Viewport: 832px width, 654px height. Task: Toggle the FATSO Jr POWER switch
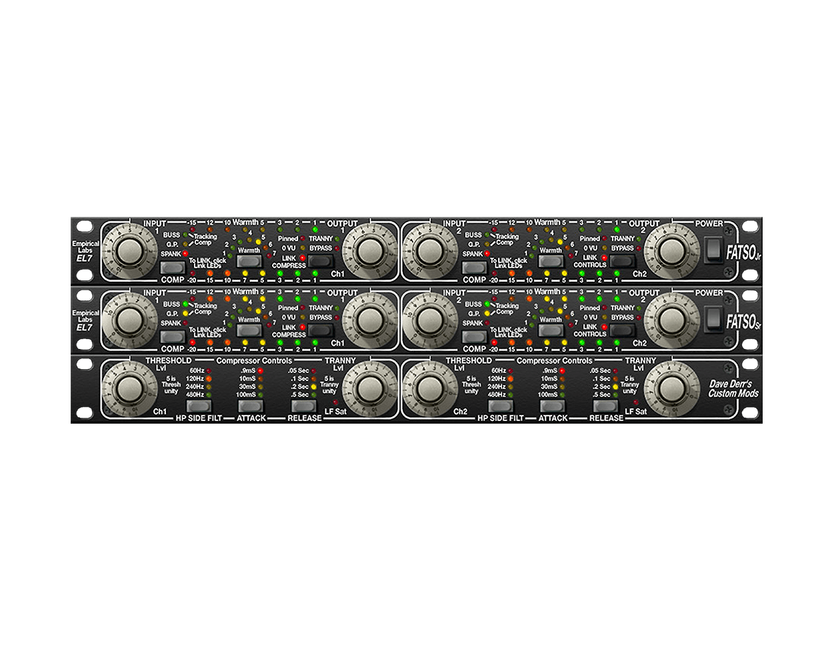[714, 250]
